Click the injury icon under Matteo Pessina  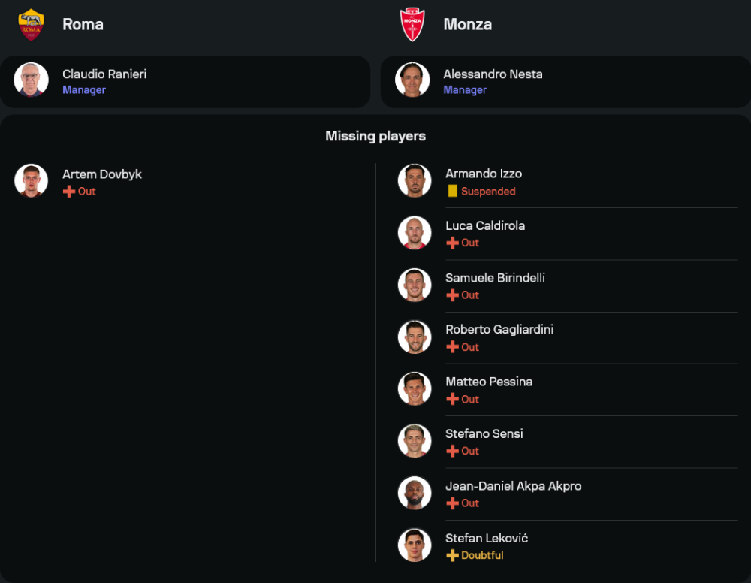point(452,400)
